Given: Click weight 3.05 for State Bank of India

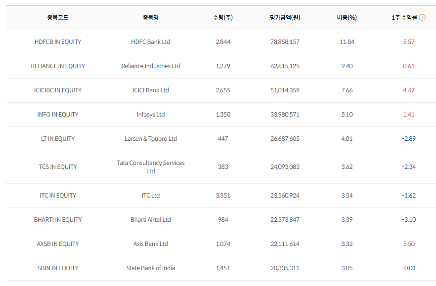Looking at the screenshot, I should pyautogui.click(x=347, y=268).
